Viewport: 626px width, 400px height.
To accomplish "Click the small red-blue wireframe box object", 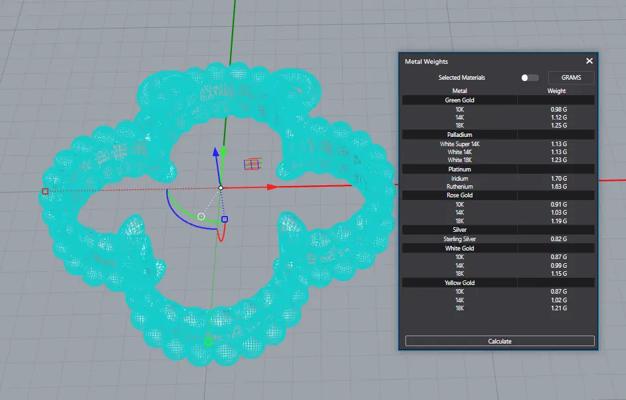I will click(x=252, y=163).
